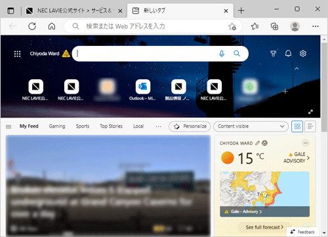Open the Favorites list icon

pos(255,26)
